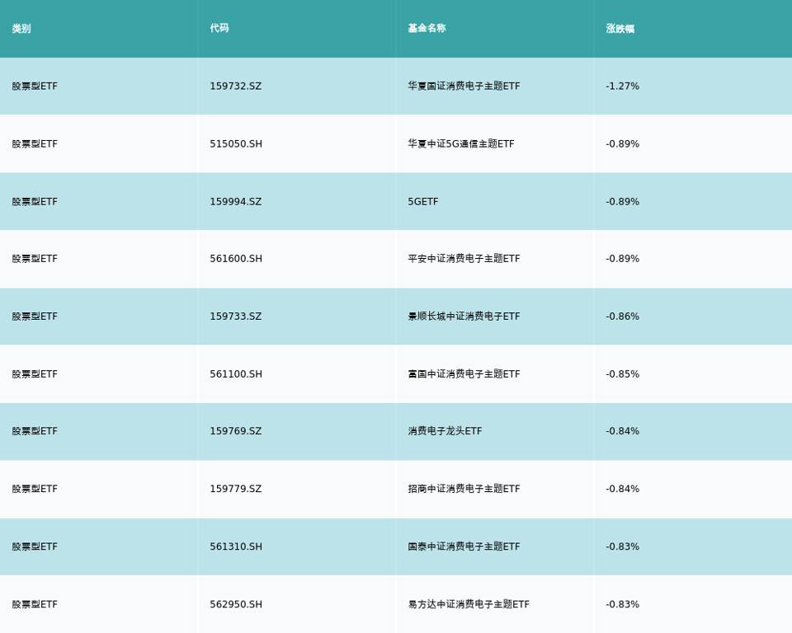Select the -1.27% change value
Image resolution: width=792 pixels, height=633 pixels.
(622, 87)
